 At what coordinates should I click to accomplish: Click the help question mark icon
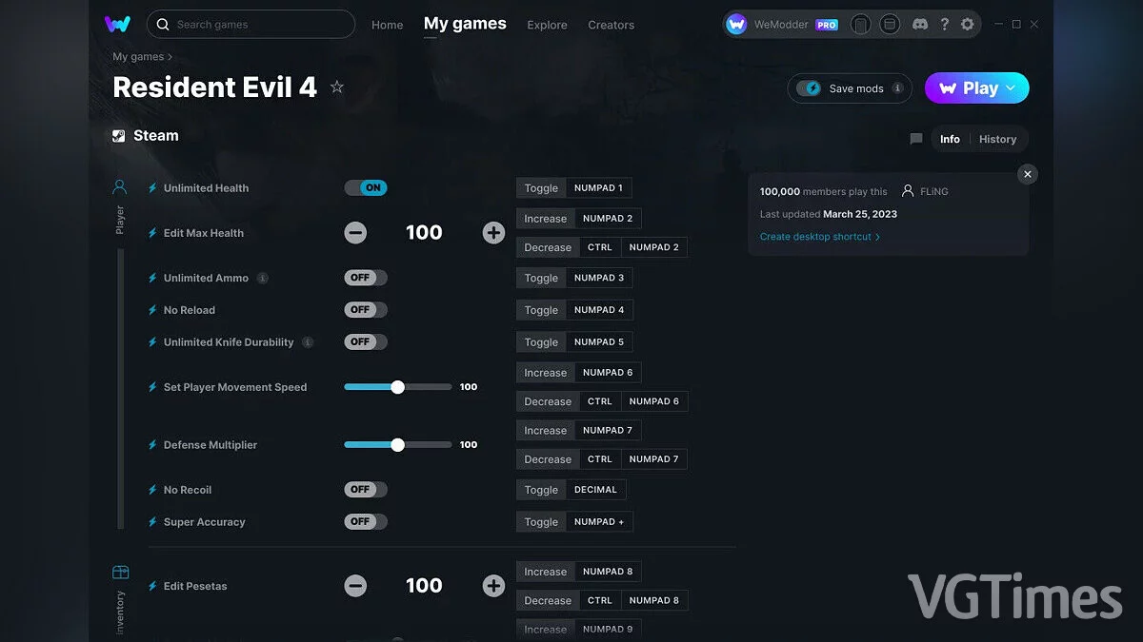click(x=944, y=25)
